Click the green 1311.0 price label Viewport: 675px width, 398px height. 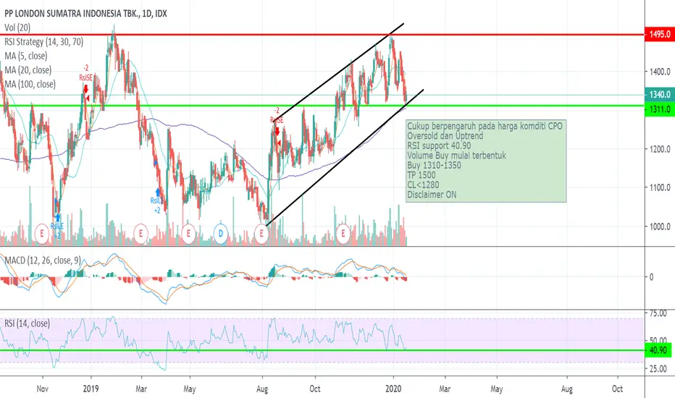tap(659, 109)
